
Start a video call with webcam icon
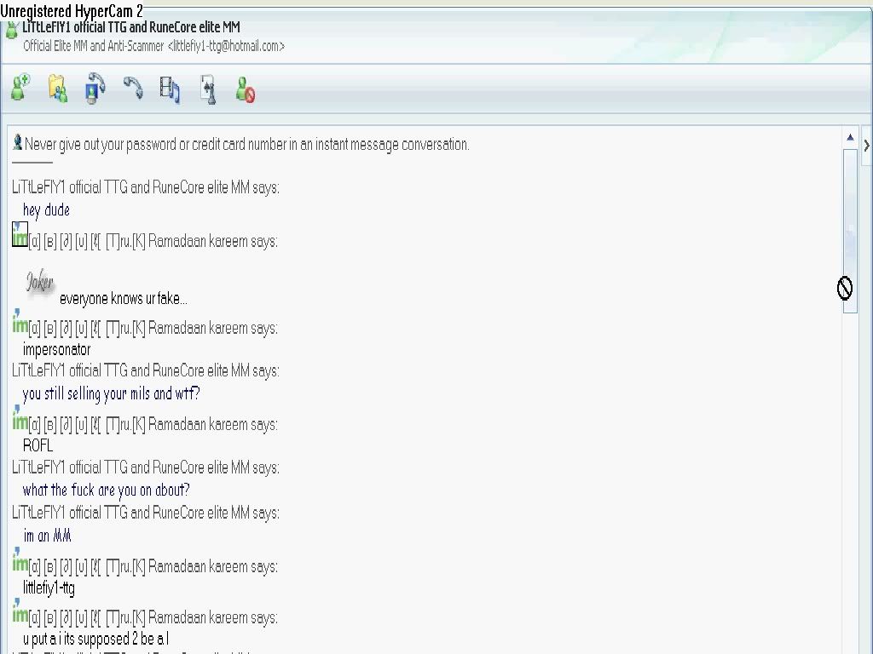pyautogui.click(x=95, y=89)
